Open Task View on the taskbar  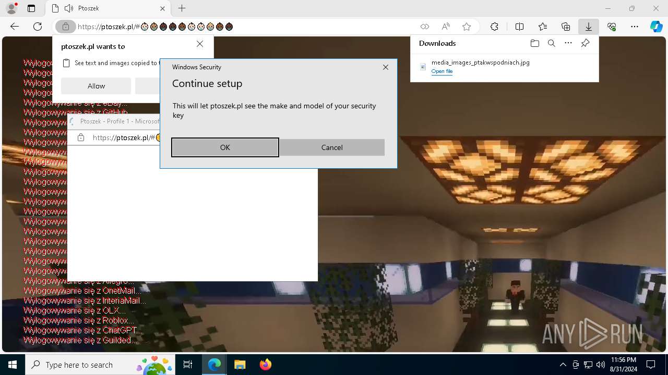point(188,365)
